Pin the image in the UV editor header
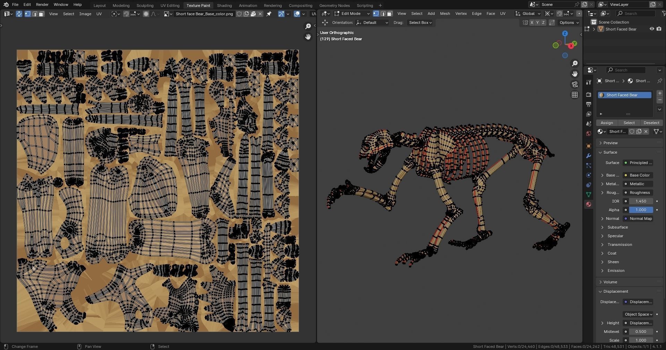This screenshot has width=666, height=350. pyautogui.click(x=269, y=14)
